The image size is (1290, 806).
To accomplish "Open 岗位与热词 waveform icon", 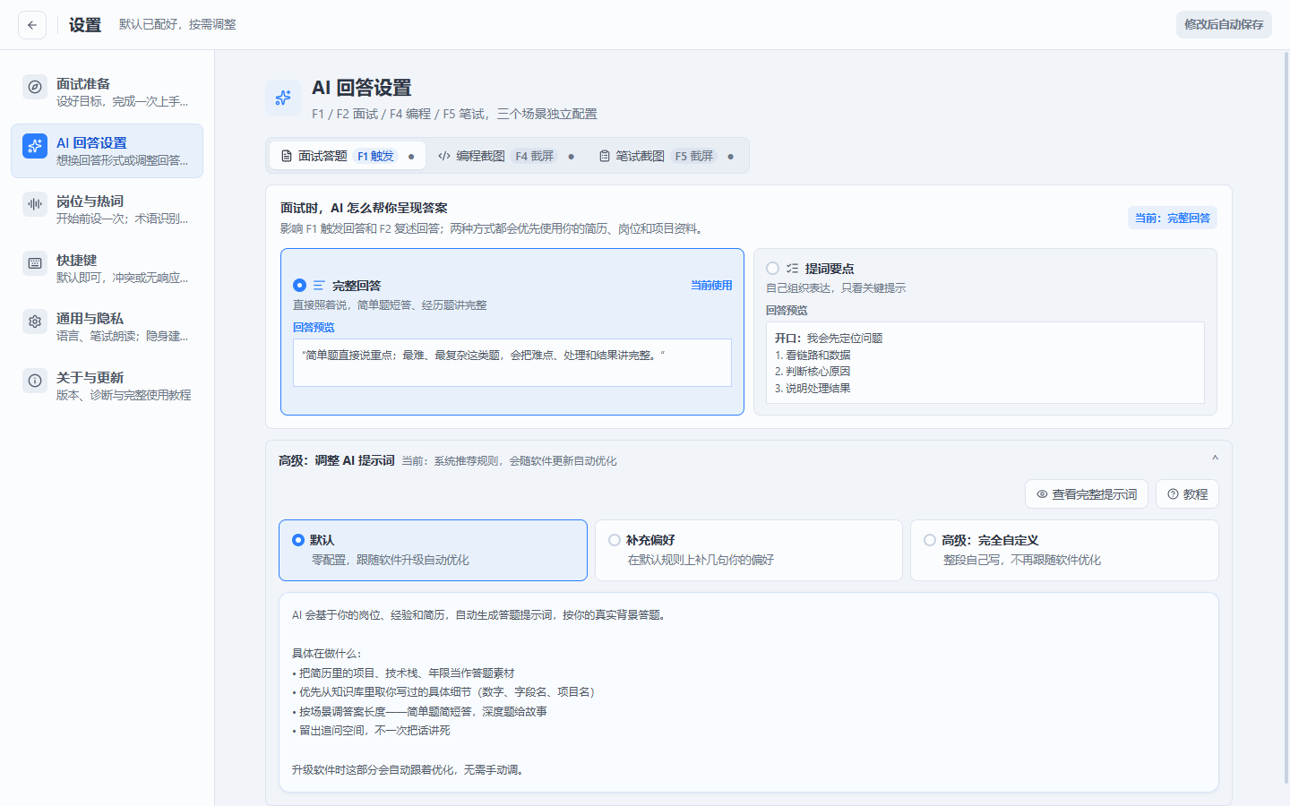I will 35,204.
